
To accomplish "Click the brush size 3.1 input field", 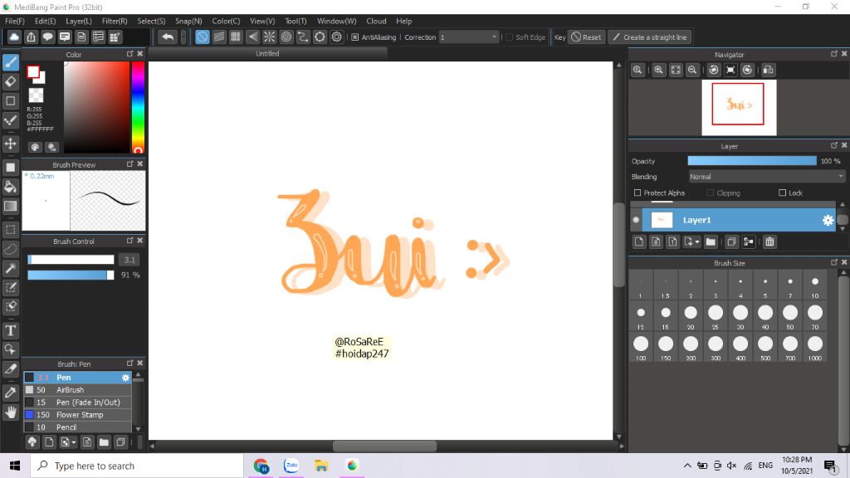I will (129, 260).
